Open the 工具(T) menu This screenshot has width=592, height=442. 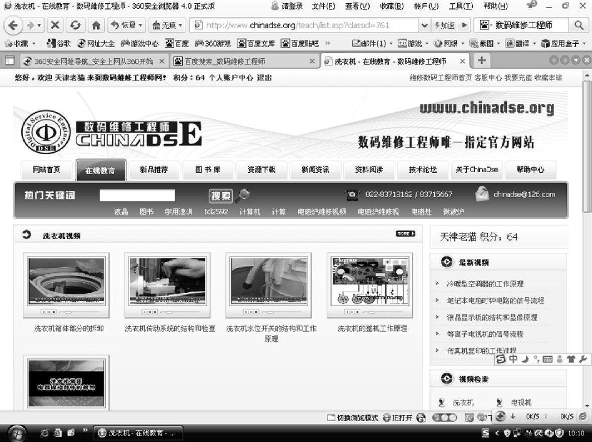point(461,6)
